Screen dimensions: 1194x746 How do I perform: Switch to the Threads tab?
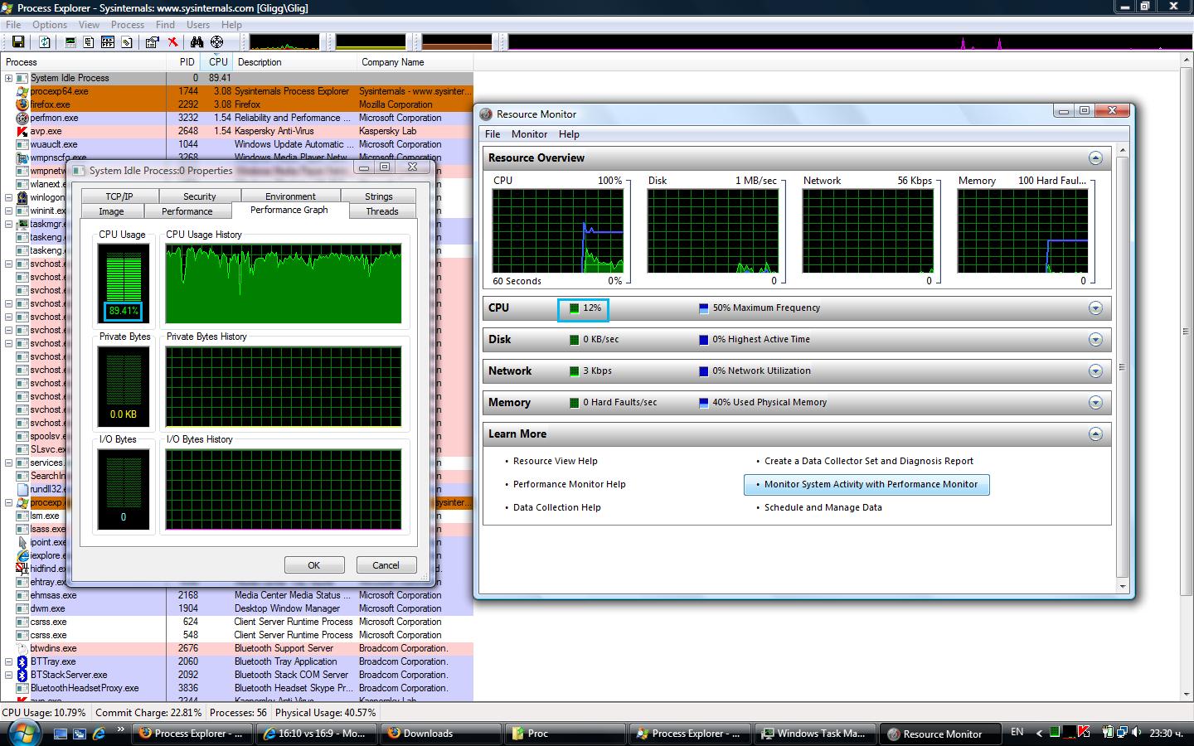[382, 211]
